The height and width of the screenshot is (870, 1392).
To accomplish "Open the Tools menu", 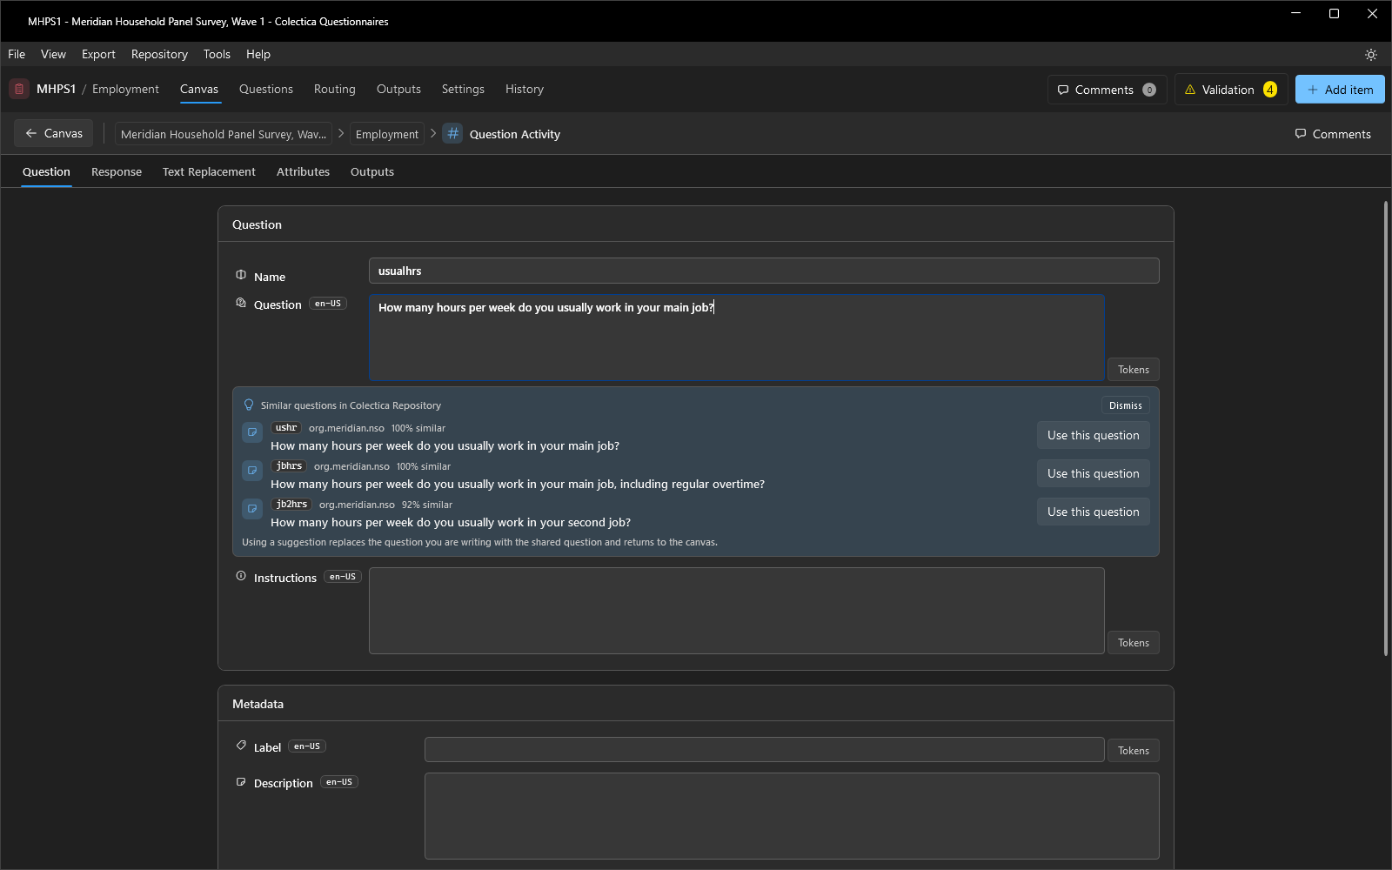I will click(217, 54).
